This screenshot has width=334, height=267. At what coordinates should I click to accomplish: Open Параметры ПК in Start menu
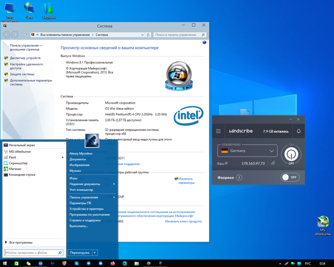pos(80,203)
